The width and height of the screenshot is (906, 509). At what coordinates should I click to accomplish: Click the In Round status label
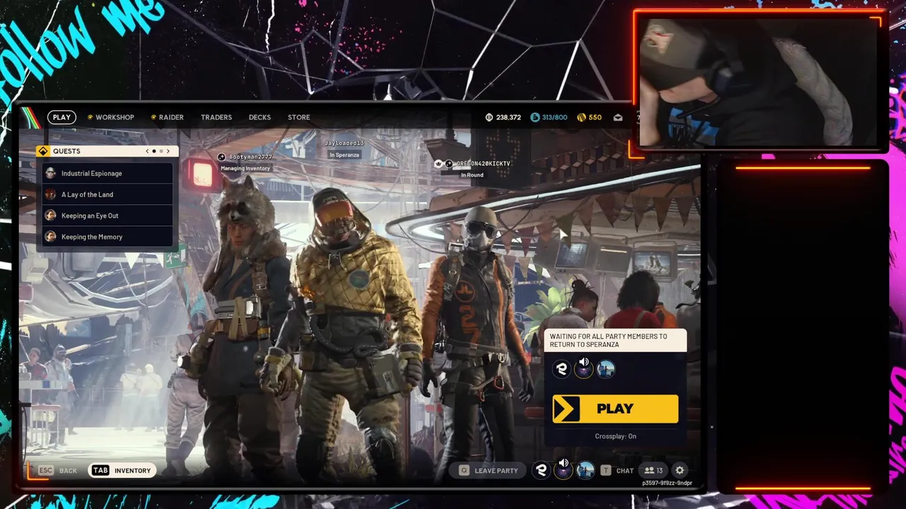point(472,175)
